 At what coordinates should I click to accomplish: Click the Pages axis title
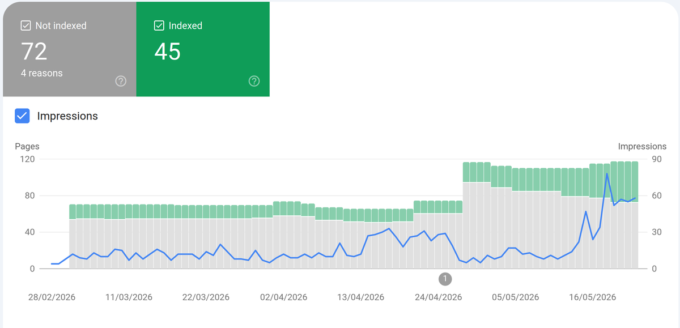coord(27,146)
